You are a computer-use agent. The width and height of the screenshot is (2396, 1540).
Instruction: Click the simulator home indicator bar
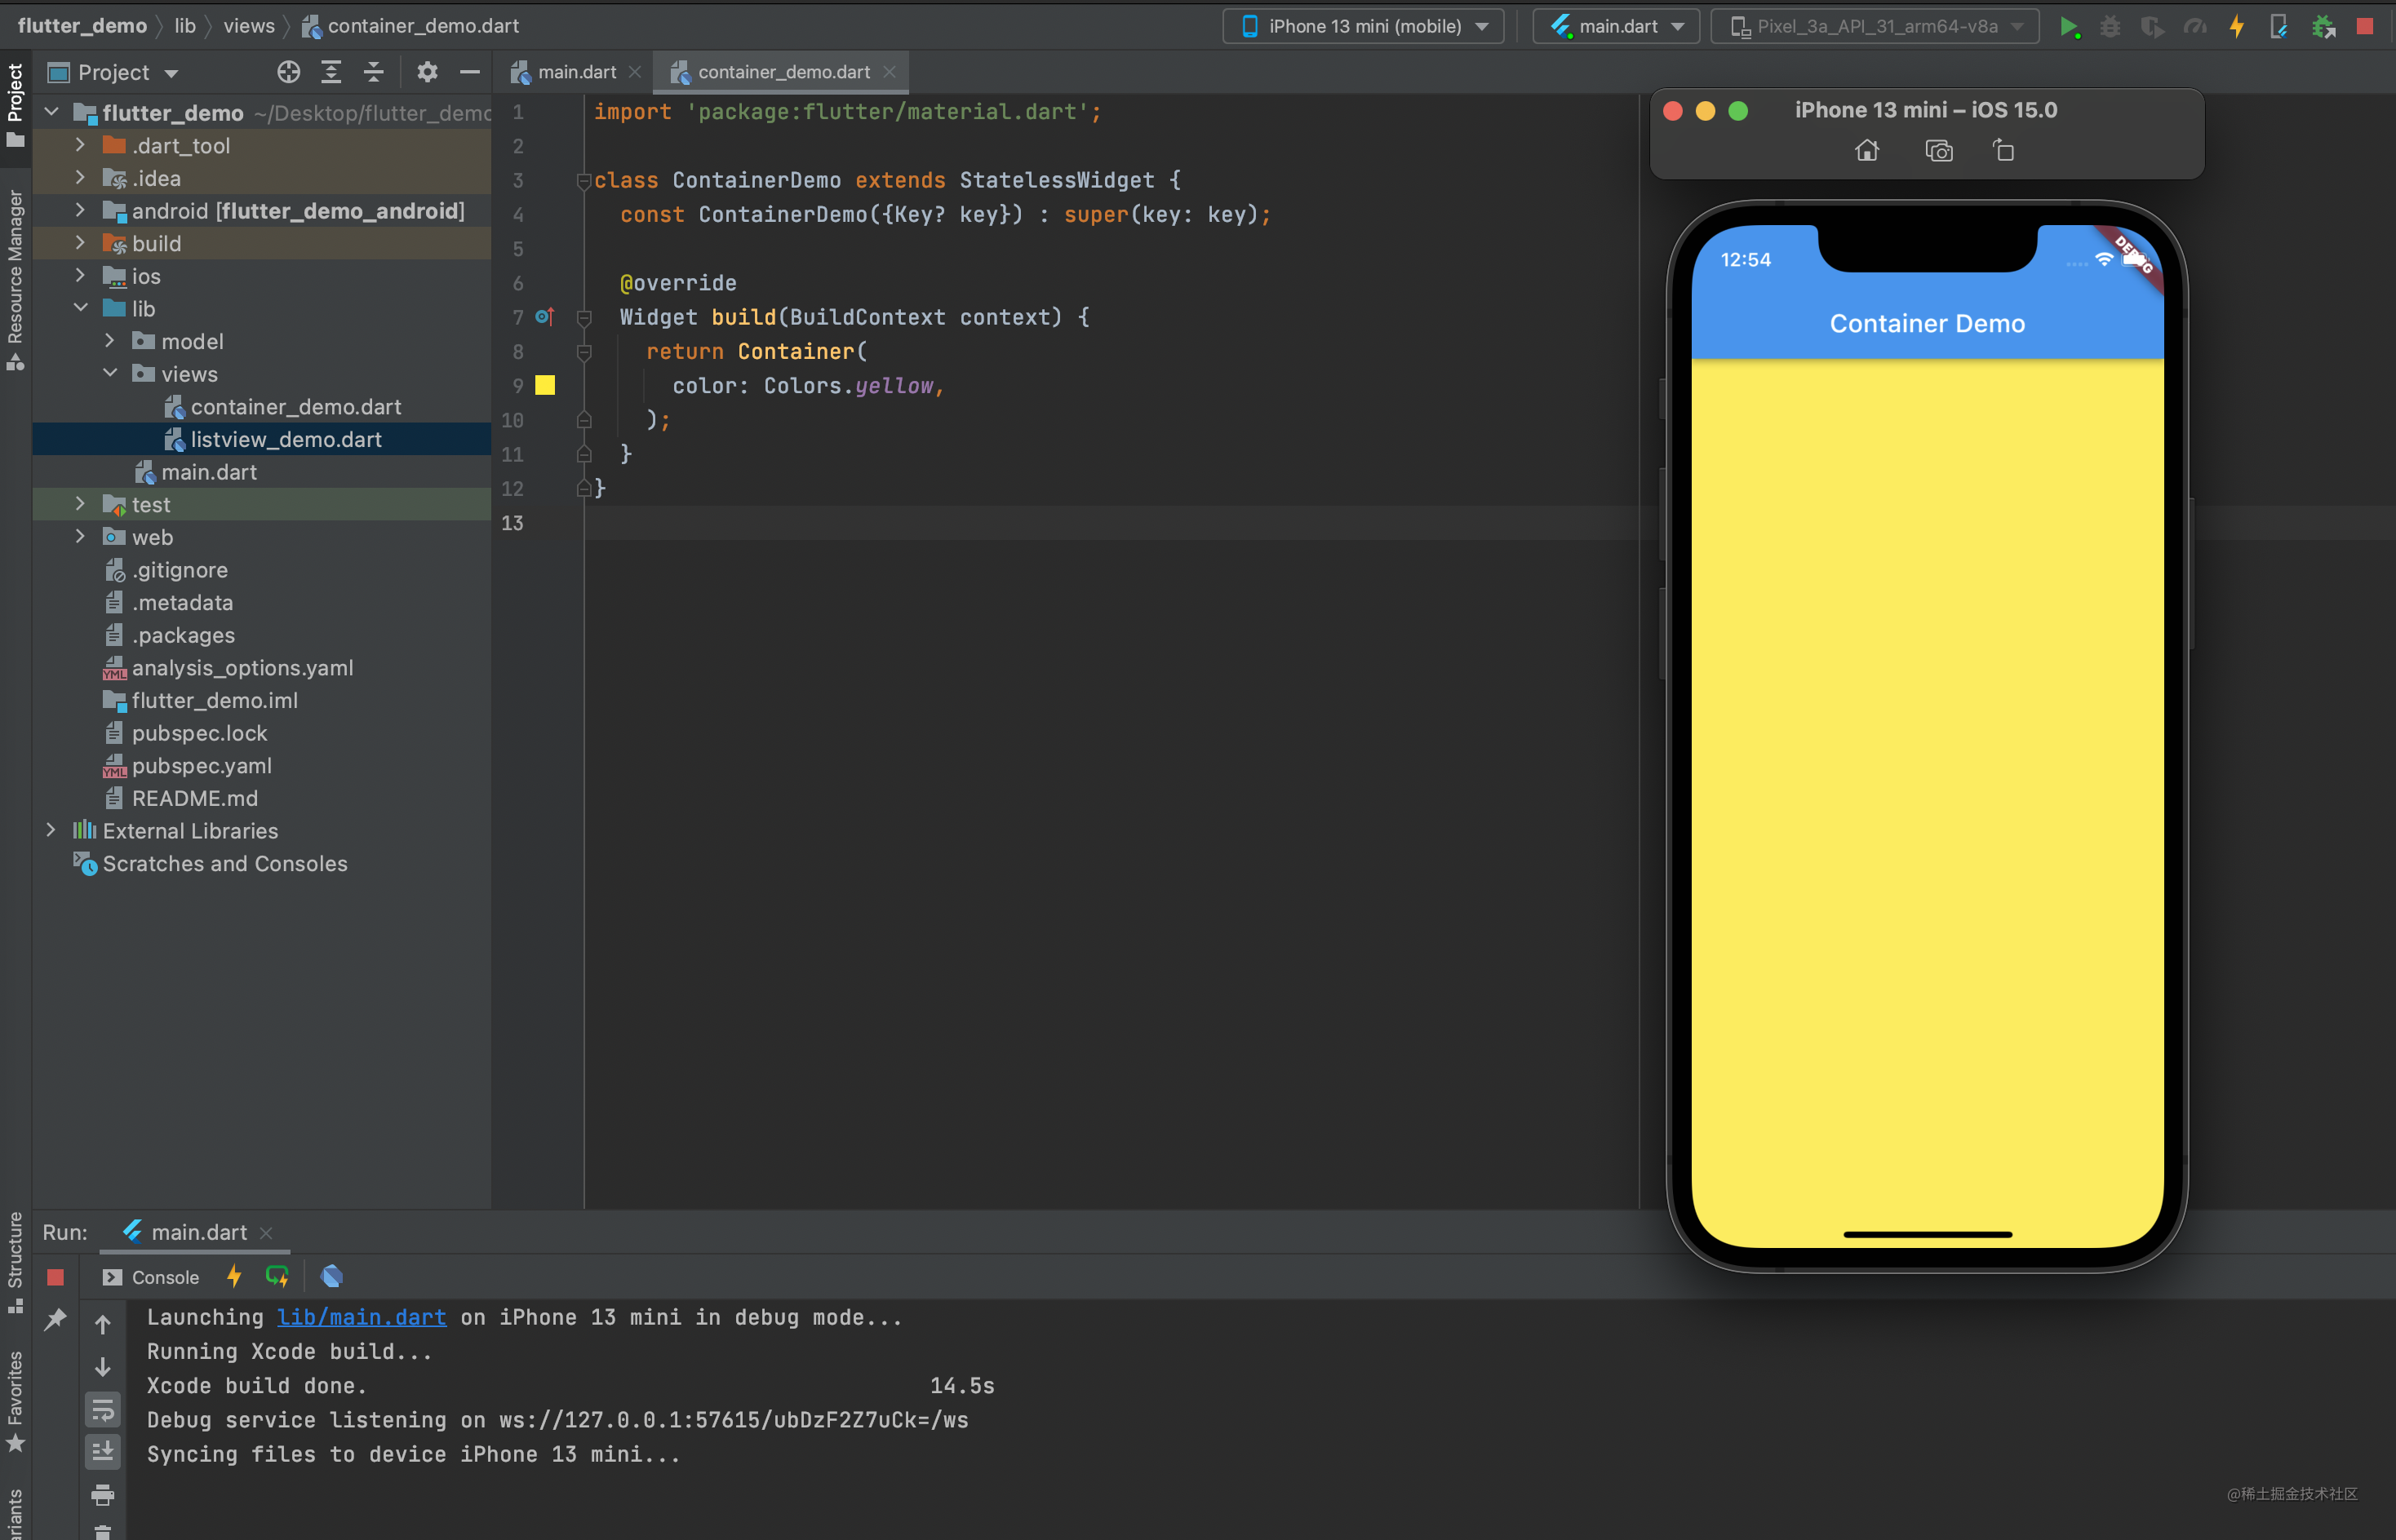click(x=1927, y=1234)
